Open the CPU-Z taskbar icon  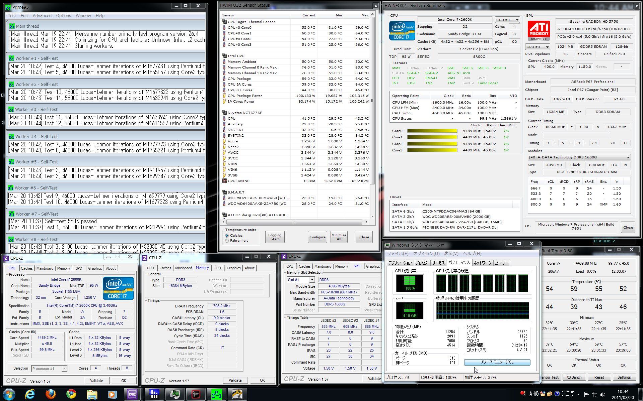coord(132,394)
